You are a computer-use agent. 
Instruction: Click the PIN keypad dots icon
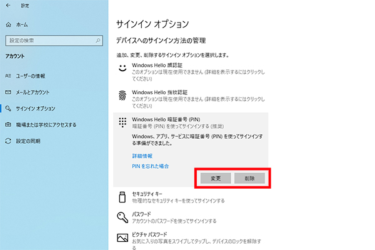(x=122, y=122)
